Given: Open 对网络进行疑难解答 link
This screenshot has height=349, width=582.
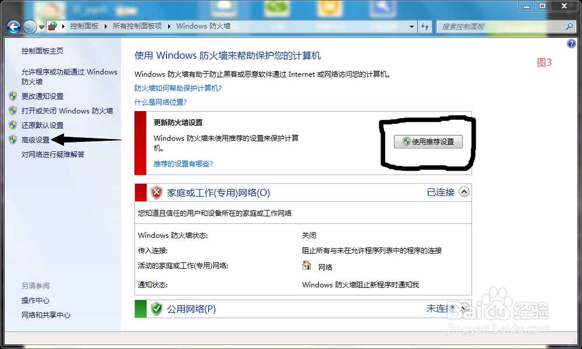Looking at the screenshot, I should click(x=53, y=154).
